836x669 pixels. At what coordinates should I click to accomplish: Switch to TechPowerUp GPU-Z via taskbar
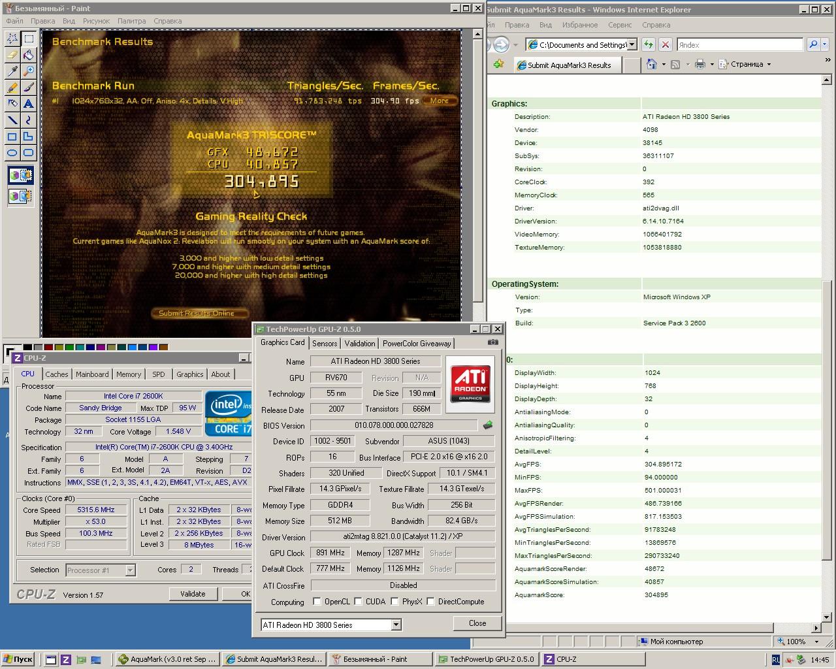(x=486, y=659)
